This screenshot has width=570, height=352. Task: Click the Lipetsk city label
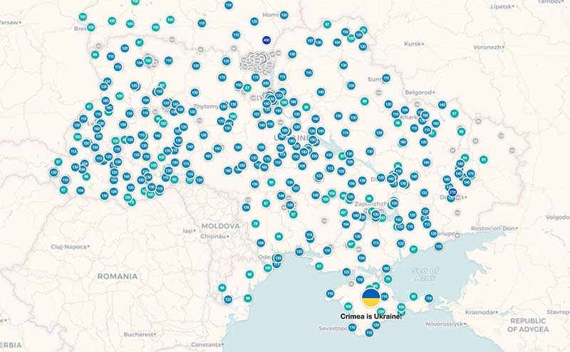click(x=502, y=6)
